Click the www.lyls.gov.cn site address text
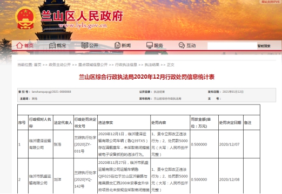Image resolution: width=282 pixels, height=194 pixels. (x=83, y=26)
